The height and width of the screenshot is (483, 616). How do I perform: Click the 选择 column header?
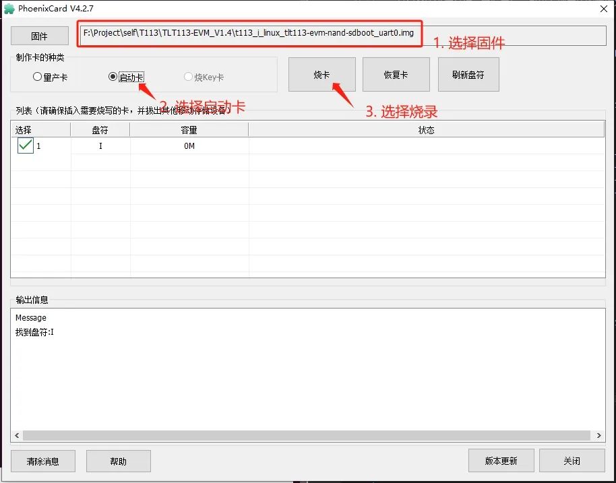(40, 130)
